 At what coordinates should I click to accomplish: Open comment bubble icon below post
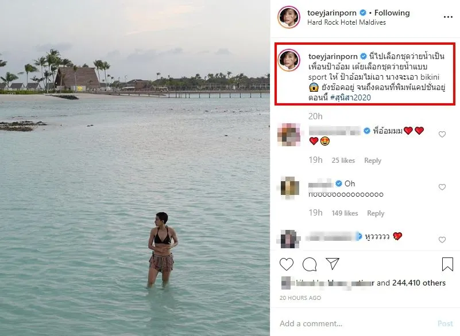(x=310, y=264)
